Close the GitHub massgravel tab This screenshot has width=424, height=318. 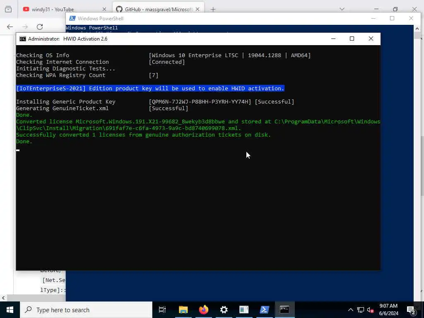coord(198,10)
